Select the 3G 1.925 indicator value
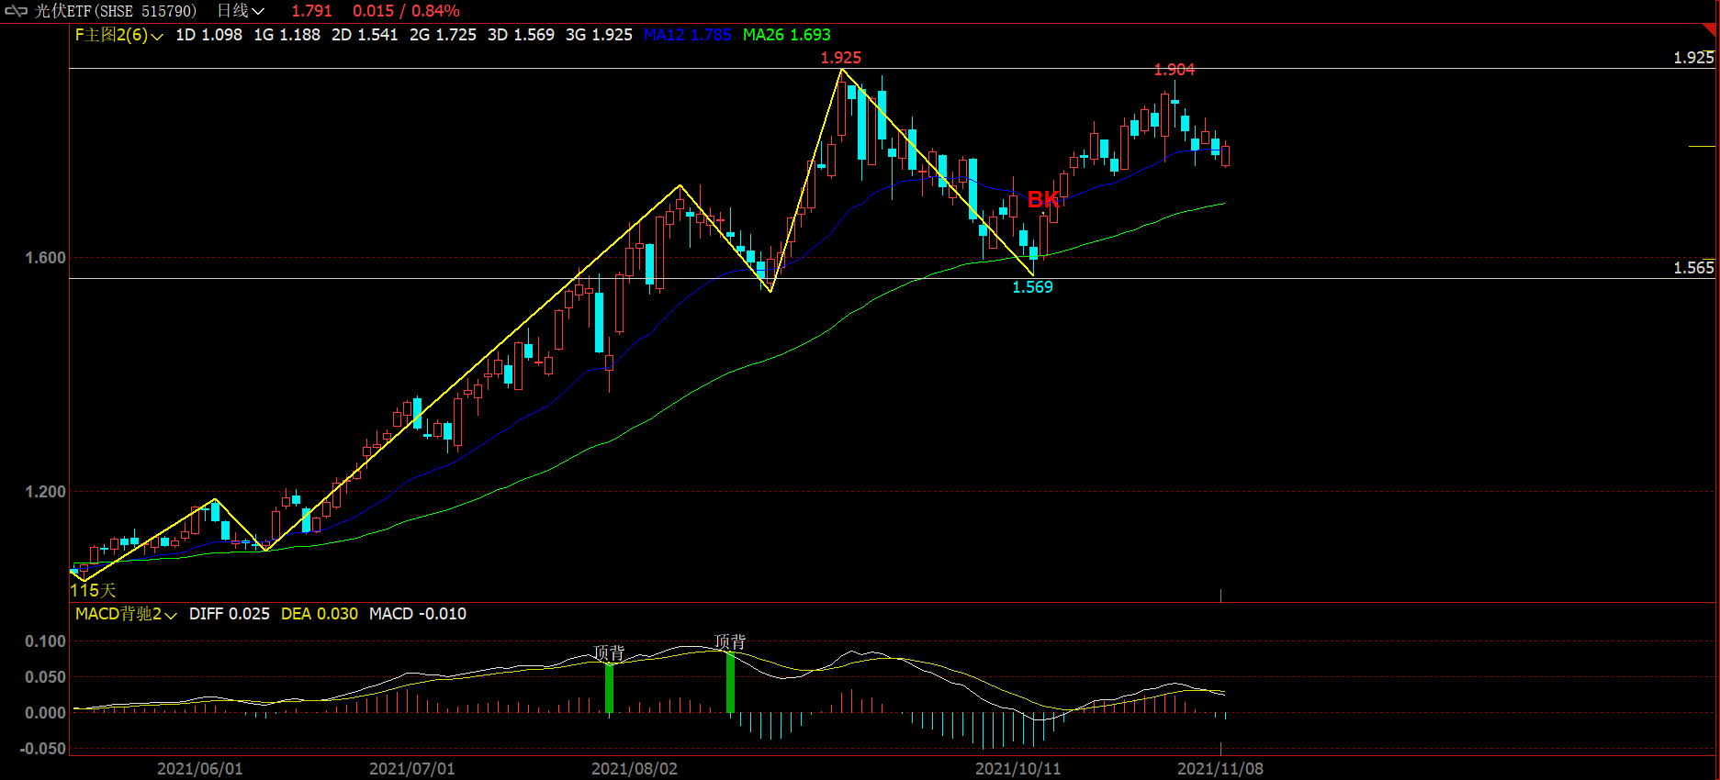1720x780 pixels. coord(599,35)
